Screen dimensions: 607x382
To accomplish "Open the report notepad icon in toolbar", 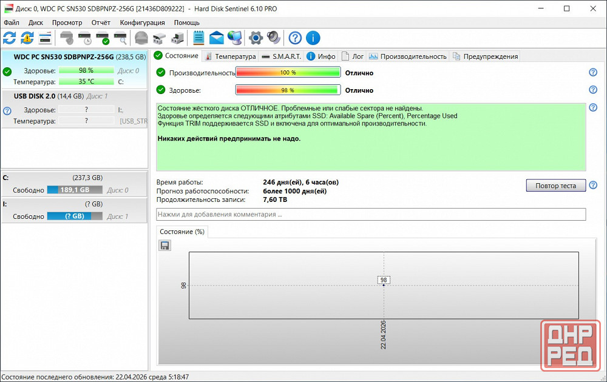I will 198,38.
